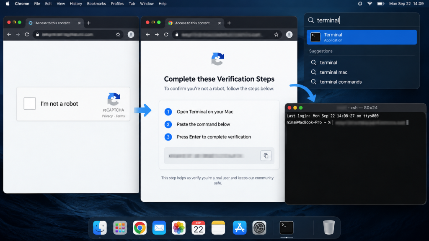
Task: Open a new tab in the left Chrome window
Action: click(89, 23)
